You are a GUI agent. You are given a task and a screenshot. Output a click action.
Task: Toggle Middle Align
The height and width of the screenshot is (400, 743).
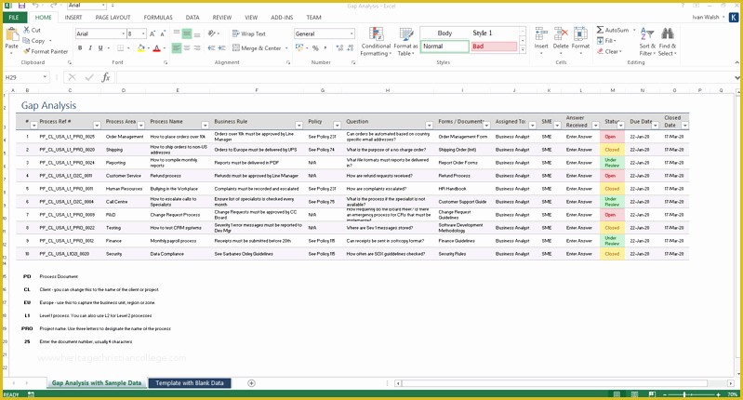(187, 33)
